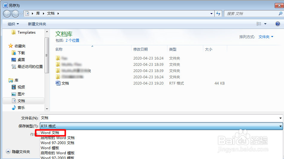284x159 pixels.
Task: Open the recent locations dropdown beside Forward
Action: coord(21,14)
